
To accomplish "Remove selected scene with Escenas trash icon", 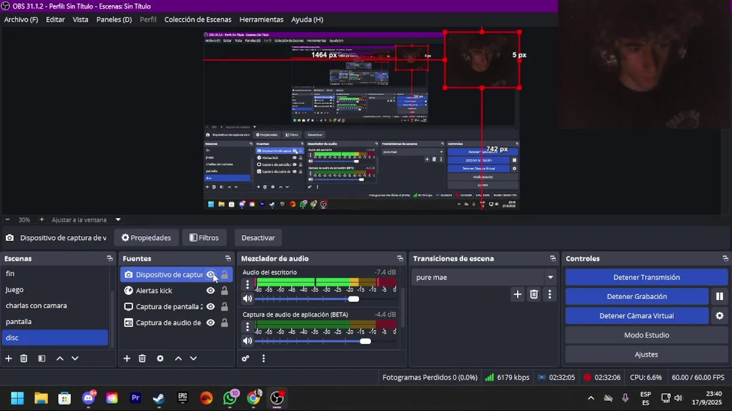I will (24, 358).
